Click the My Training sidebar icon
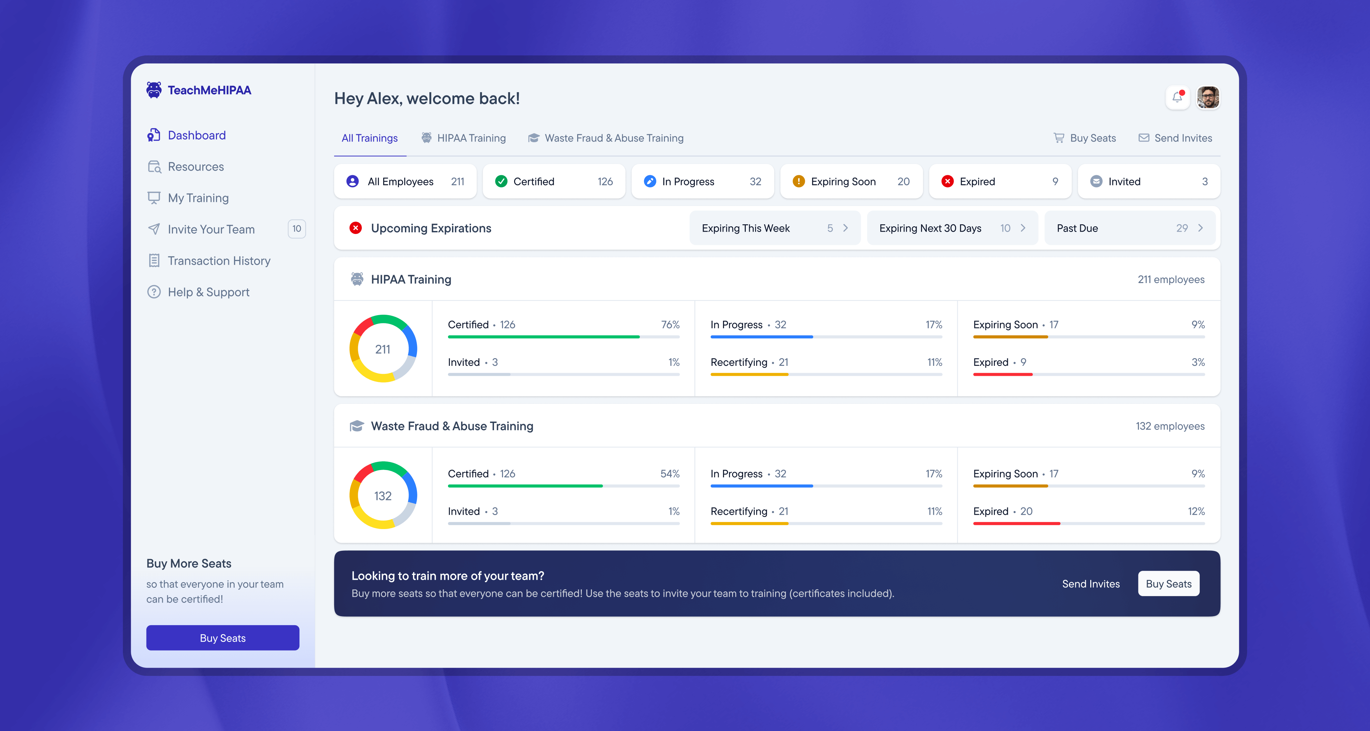 click(154, 198)
